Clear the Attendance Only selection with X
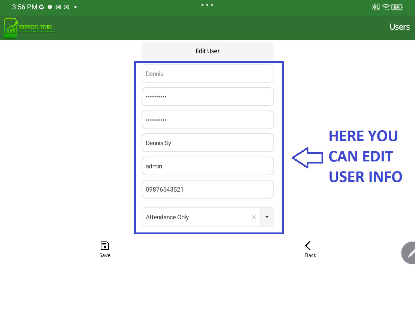This screenshot has width=415, height=326. (x=254, y=217)
